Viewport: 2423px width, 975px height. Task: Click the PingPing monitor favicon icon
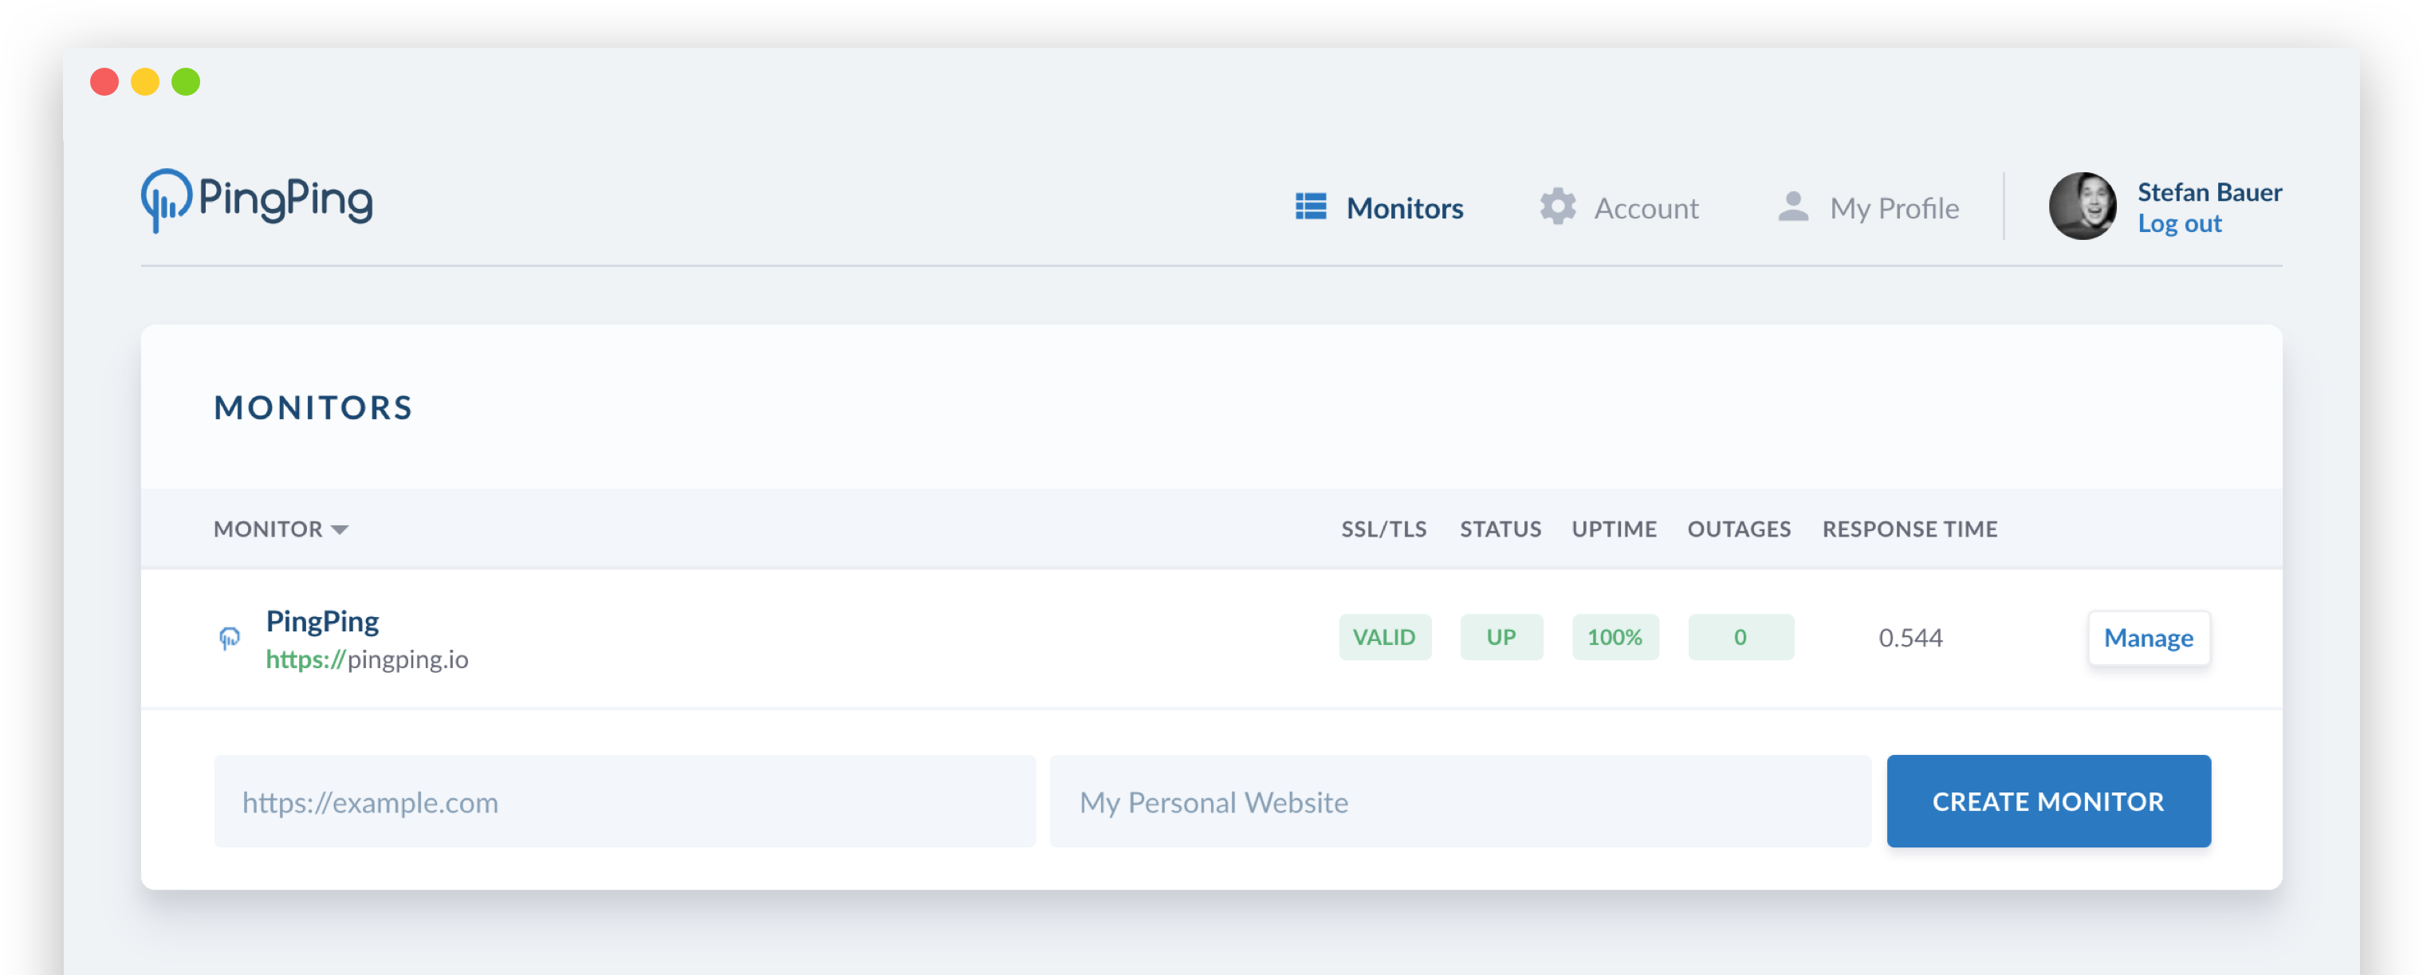(230, 639)
